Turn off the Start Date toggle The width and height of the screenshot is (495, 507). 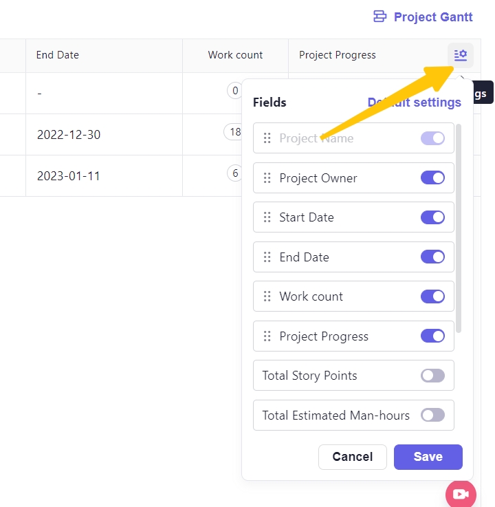coord(432,217)
